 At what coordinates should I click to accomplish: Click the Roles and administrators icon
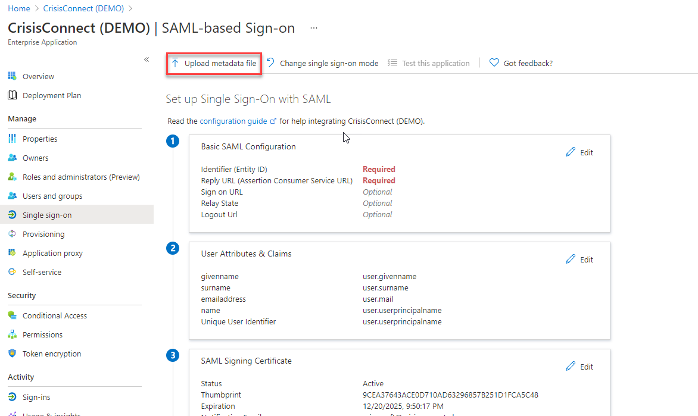point(12,177)
